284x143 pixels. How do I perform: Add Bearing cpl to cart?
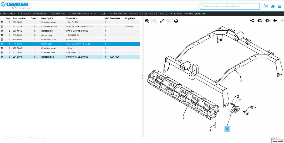pos(2,44)
